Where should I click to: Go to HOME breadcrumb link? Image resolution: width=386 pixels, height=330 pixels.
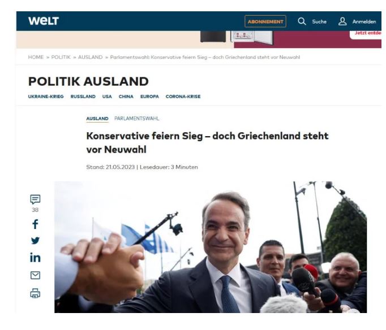(x=36, y=57)
